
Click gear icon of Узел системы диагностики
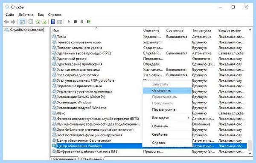coord(54,69)
